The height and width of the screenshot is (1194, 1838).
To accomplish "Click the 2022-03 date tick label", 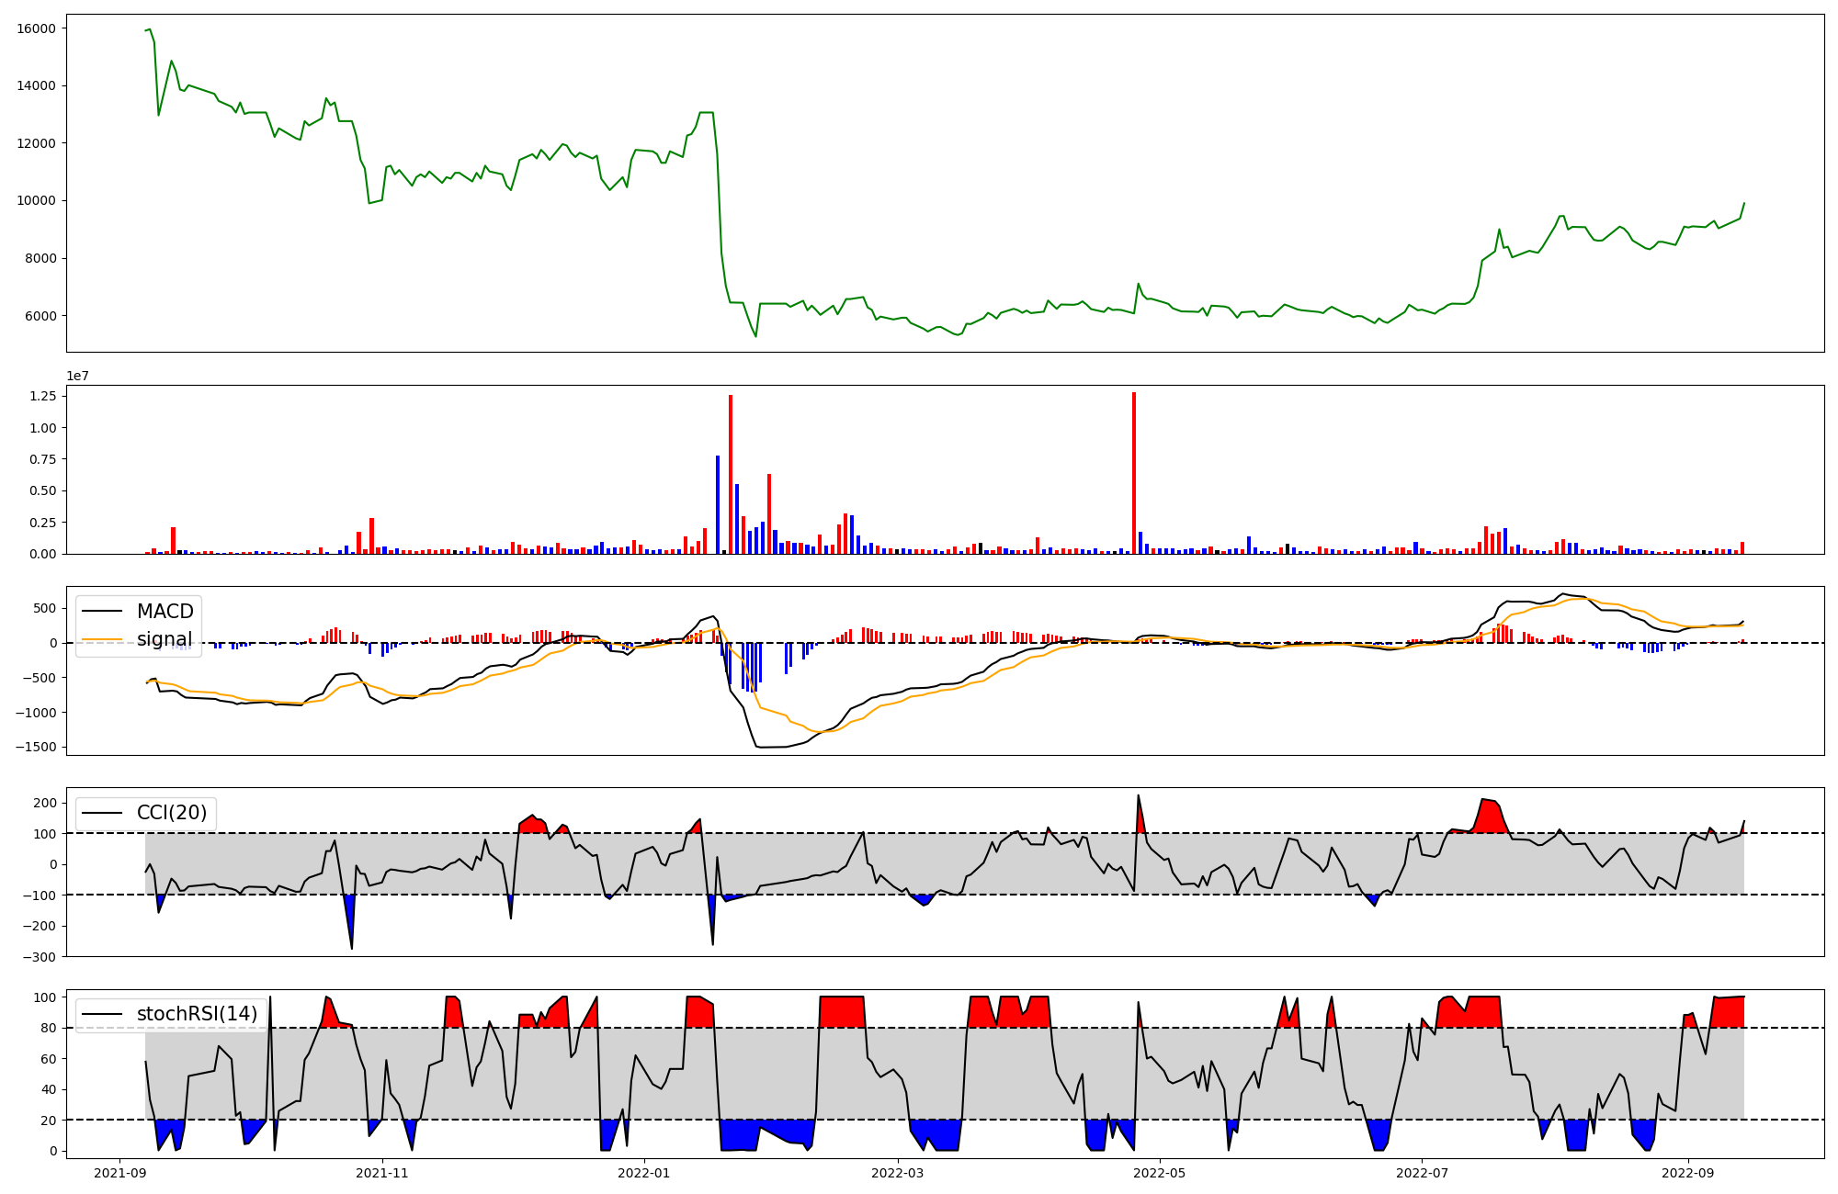I will pyautogui.click(x=897, y=1172).
